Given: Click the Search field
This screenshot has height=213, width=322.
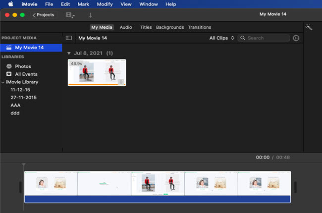Looking at the screenshot, I should [x=264, y=38].
